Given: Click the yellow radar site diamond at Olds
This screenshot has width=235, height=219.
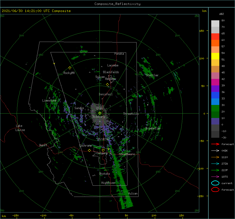Looking at the screenshot, I should tap(100, 113).
